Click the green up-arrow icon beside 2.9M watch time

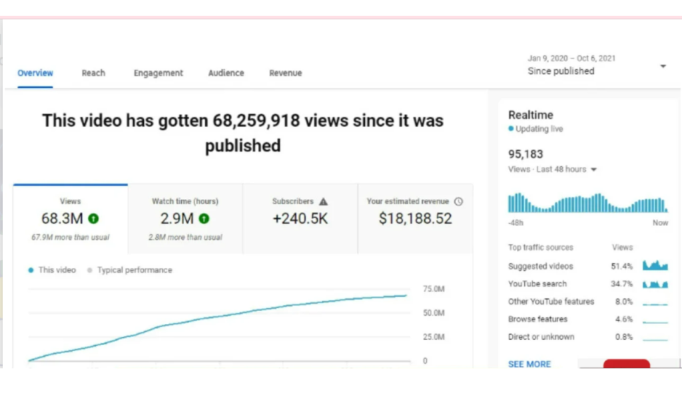point(204,218)
